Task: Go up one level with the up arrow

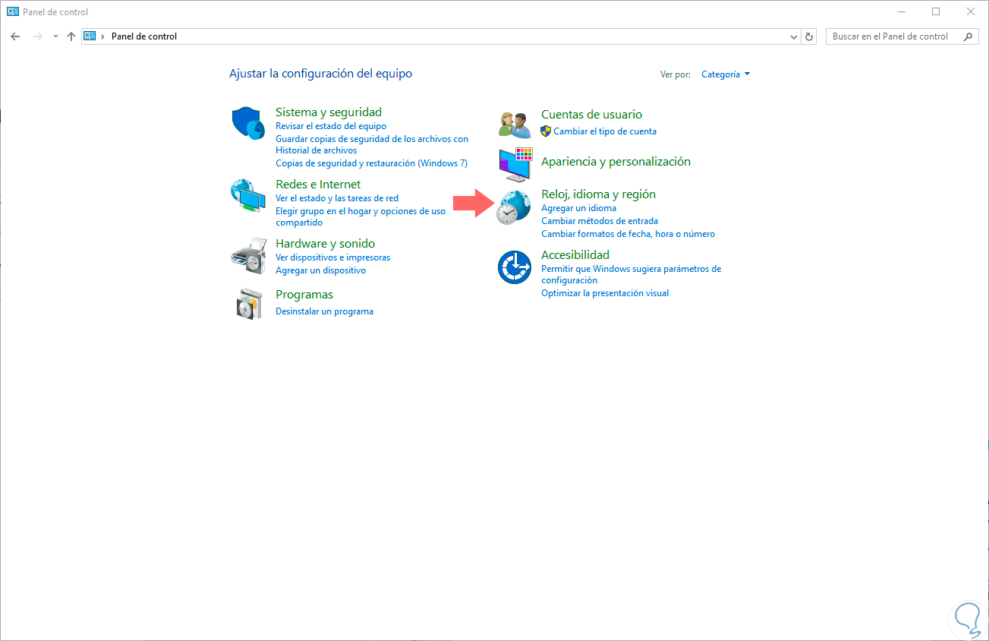Action: pos(71,36)
